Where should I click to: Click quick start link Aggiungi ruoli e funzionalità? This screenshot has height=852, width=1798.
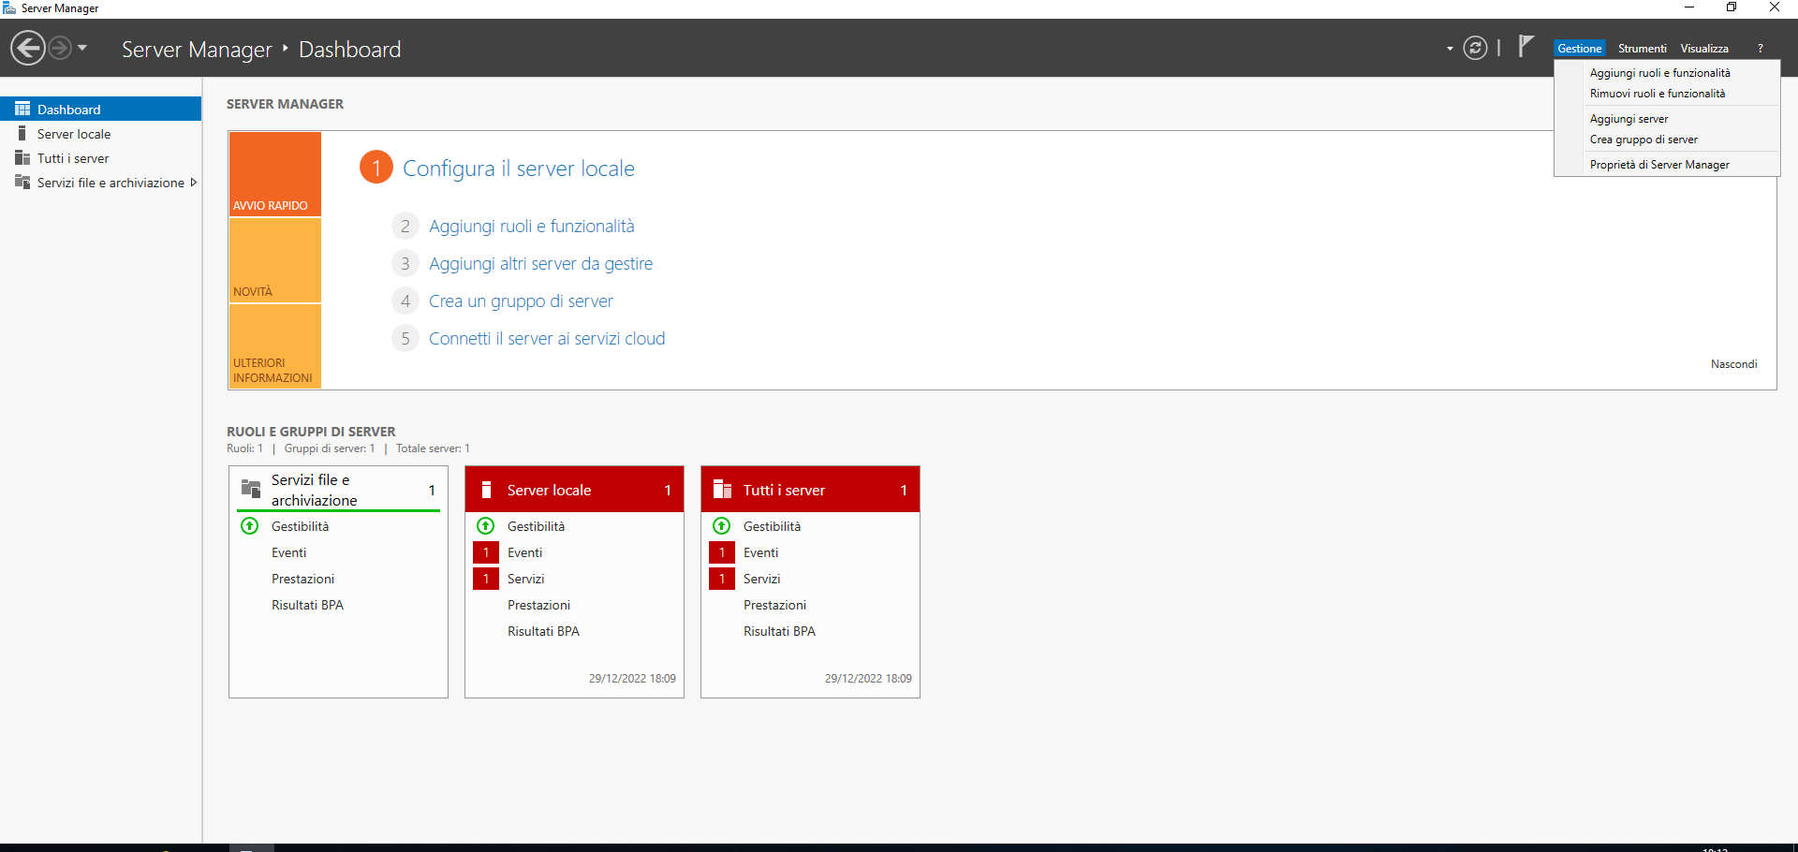(x=532, y=226)
